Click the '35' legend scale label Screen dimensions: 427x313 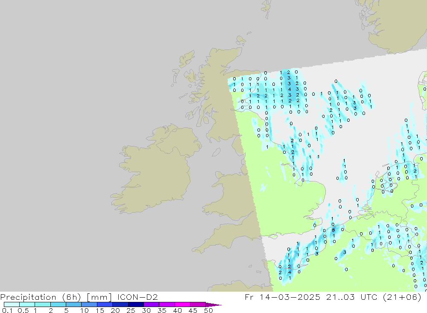tap(162, 310)
